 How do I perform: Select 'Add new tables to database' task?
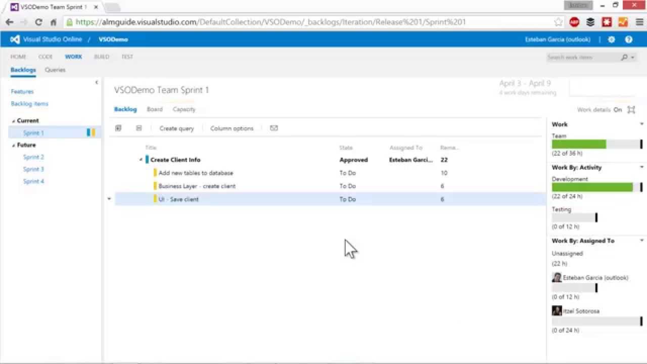pos(196,173)
